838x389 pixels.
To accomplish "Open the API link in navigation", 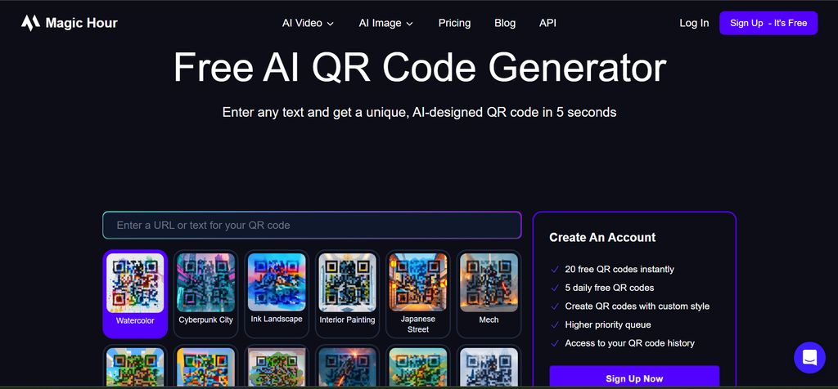I will 547,23.
